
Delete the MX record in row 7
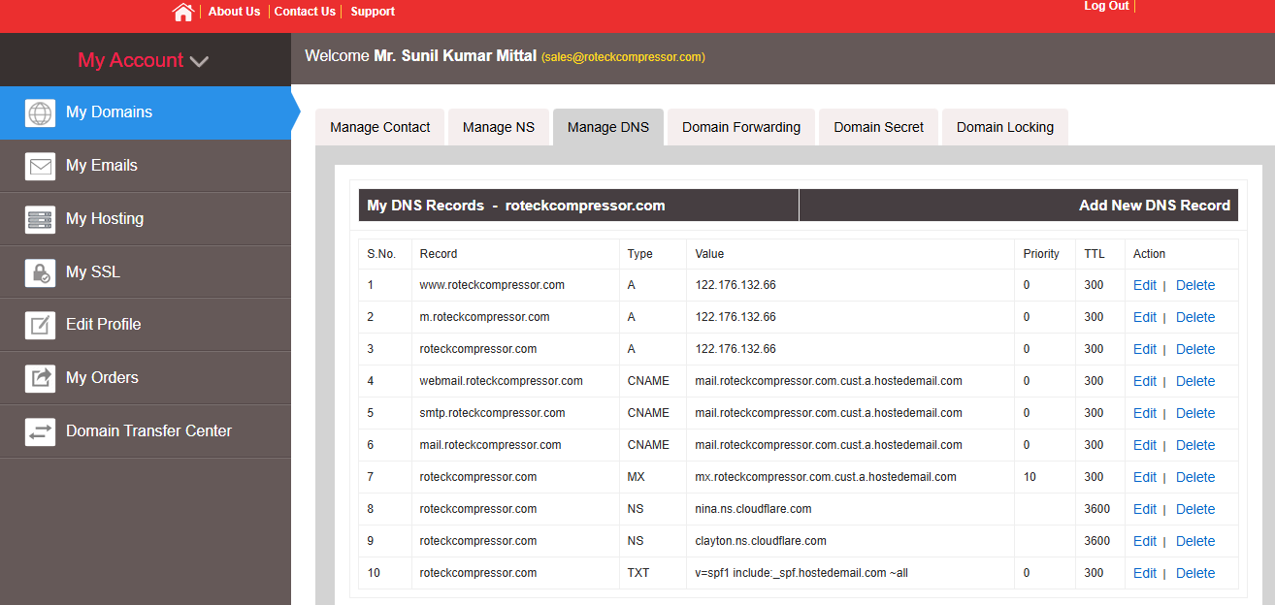click(x=1194, y=477)
